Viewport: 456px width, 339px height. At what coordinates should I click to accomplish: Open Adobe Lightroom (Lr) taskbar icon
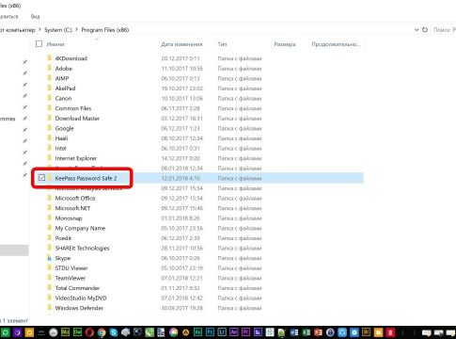point(222,332)
